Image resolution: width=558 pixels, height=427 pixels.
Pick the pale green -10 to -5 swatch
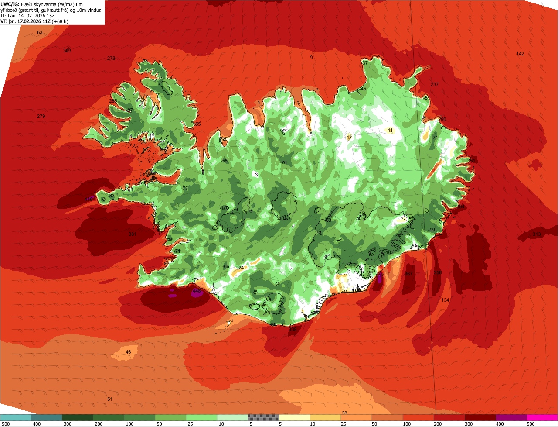pyautogui.click(x=232, y=417)
